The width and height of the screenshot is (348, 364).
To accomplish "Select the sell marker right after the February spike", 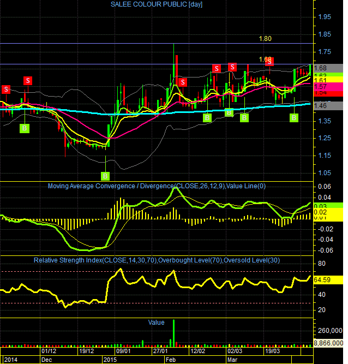I will [x=183, y=82].
